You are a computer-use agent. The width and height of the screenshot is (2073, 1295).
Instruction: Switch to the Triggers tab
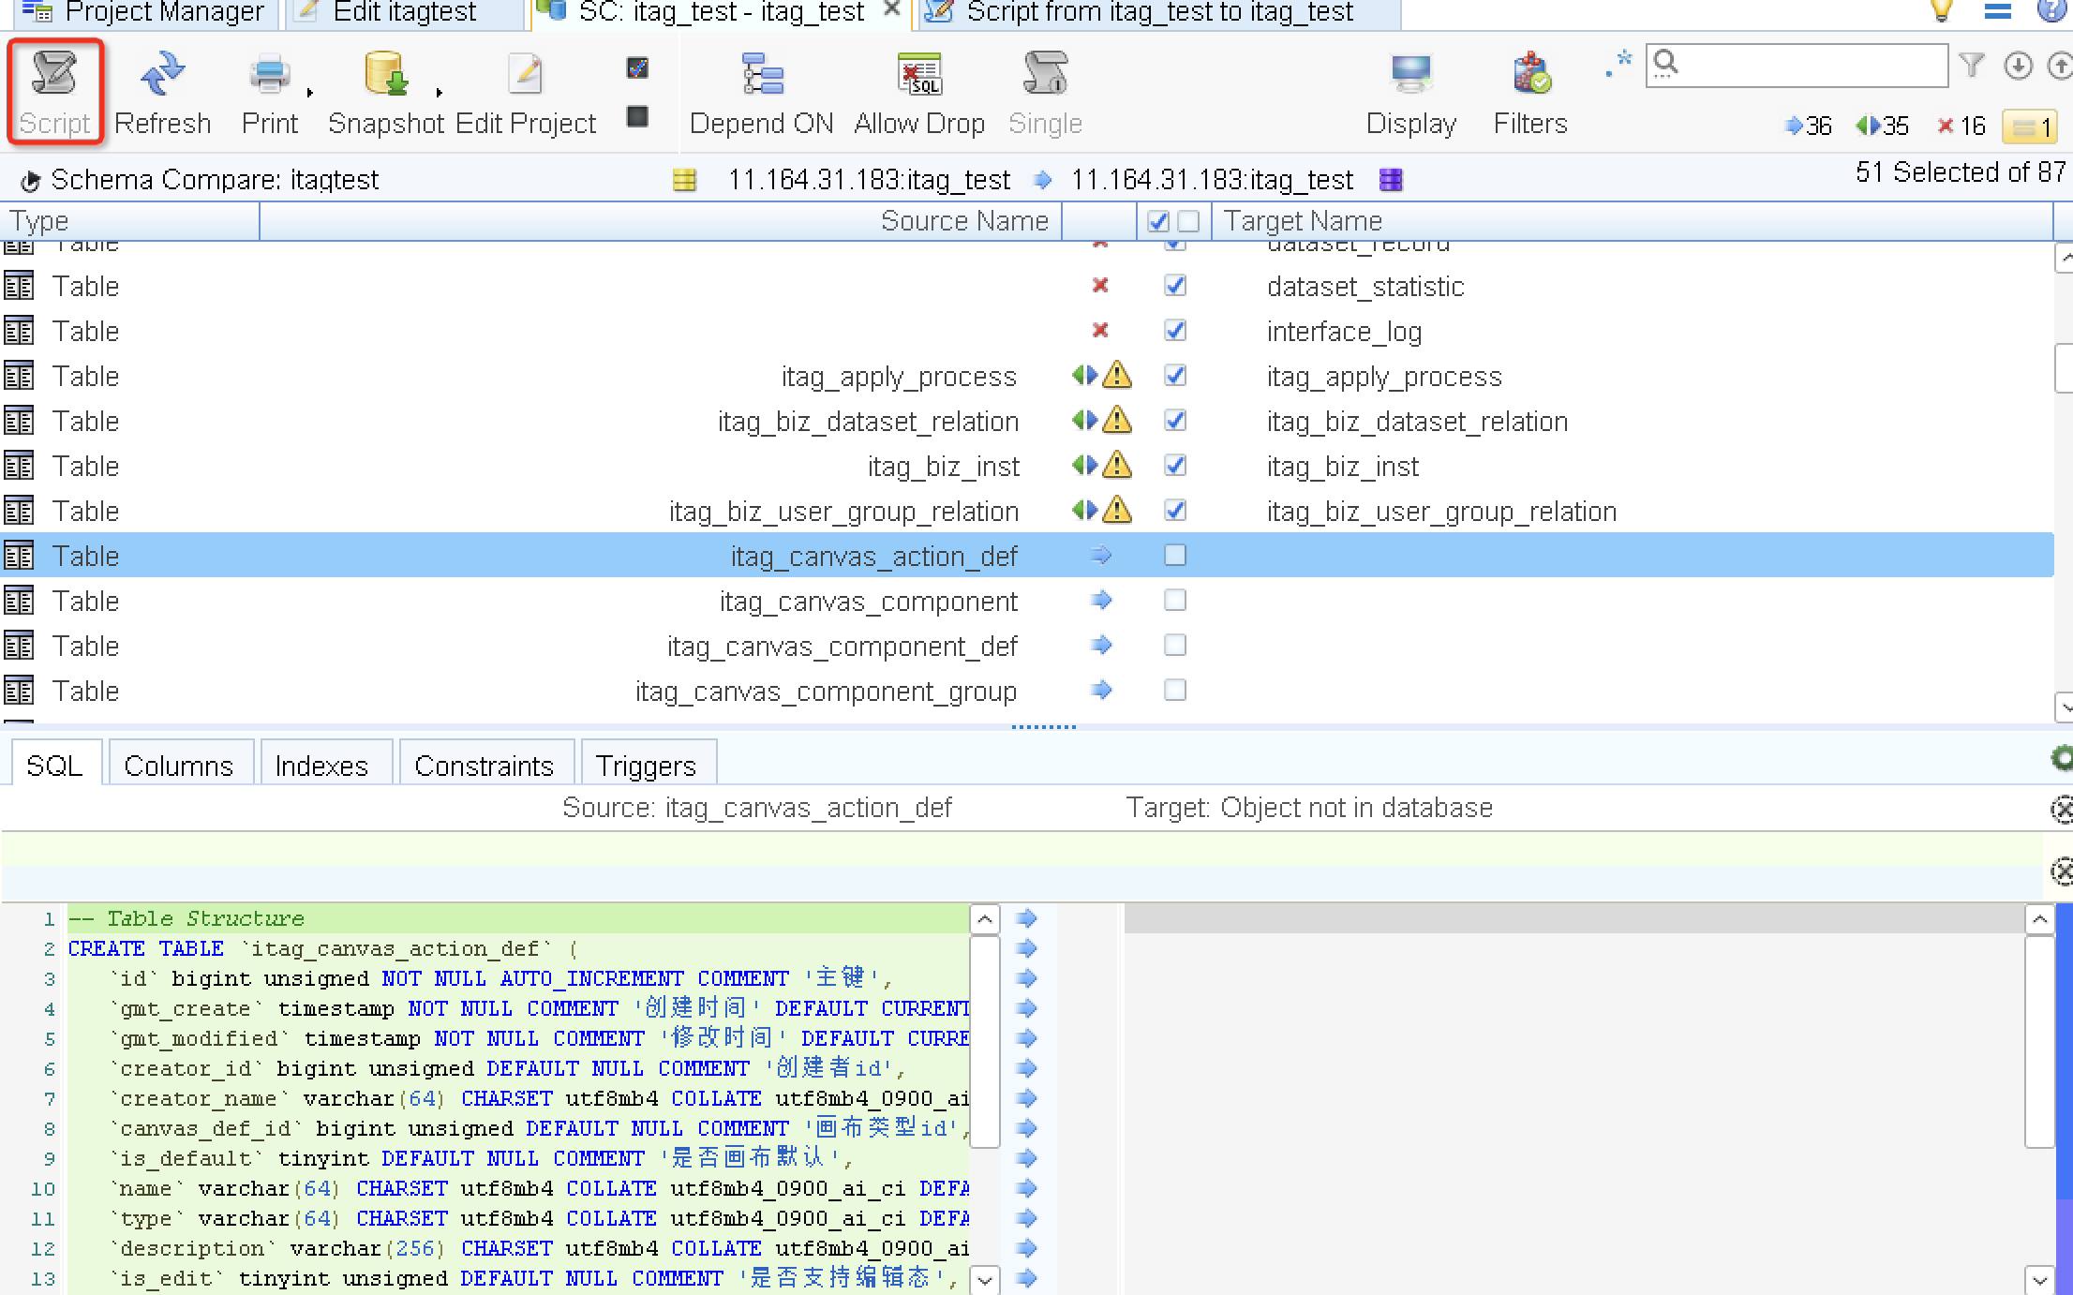click(646, 766)
